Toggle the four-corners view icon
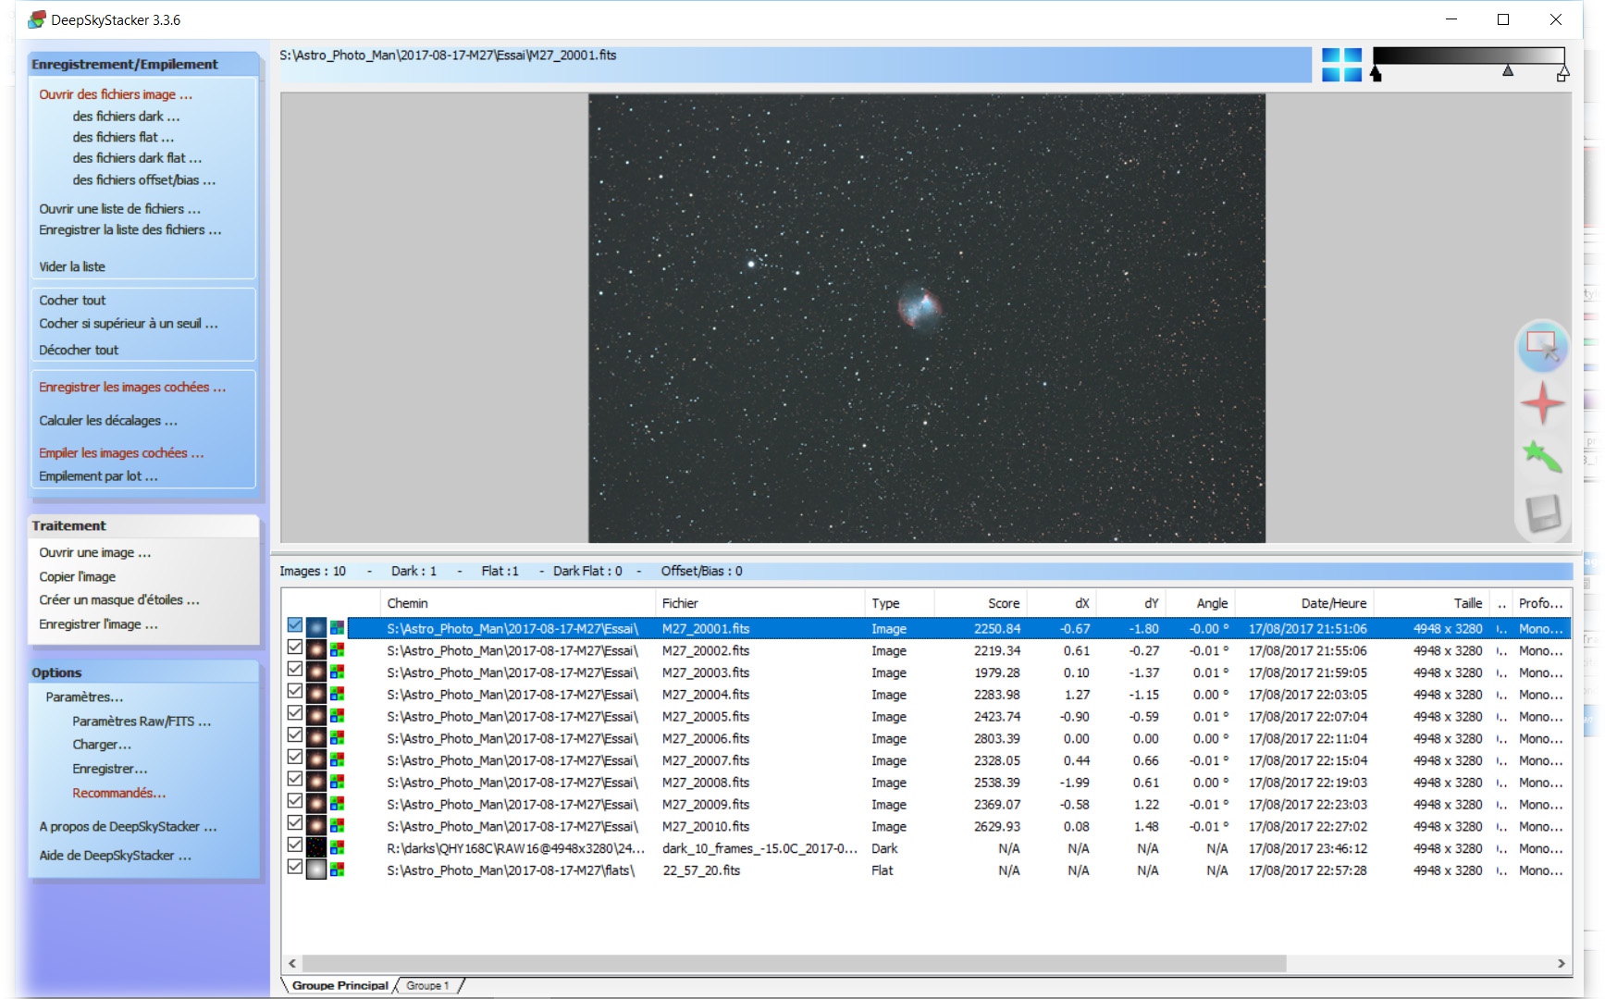Image resolution: width=1605 pixels, height=999 pixels. (1341, 65)
